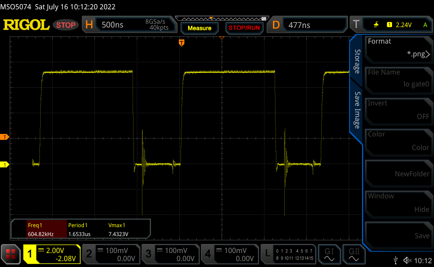Toggle Invert setting currently OFF

pos(398,110)
